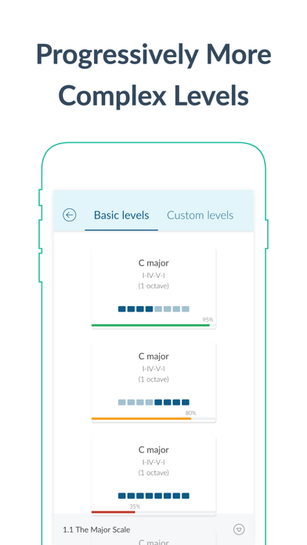Open the C major level scored 35%
Viewport: 307px width, 545px height.
pyautogui.click(x=153, y=475)
